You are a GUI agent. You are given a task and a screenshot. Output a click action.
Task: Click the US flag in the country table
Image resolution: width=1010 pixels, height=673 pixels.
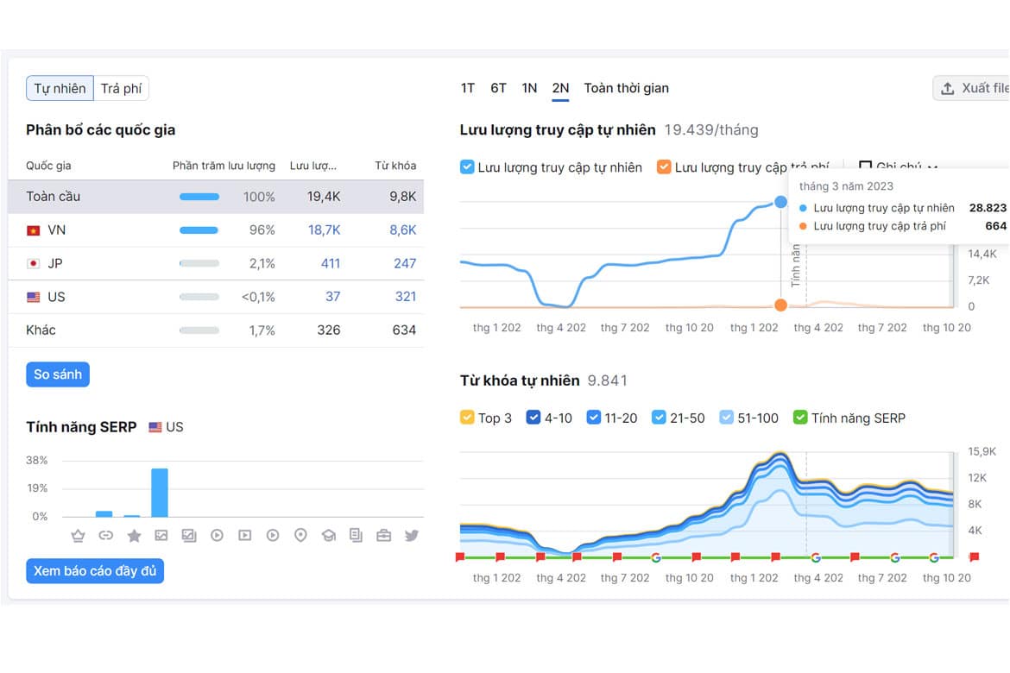34,297
